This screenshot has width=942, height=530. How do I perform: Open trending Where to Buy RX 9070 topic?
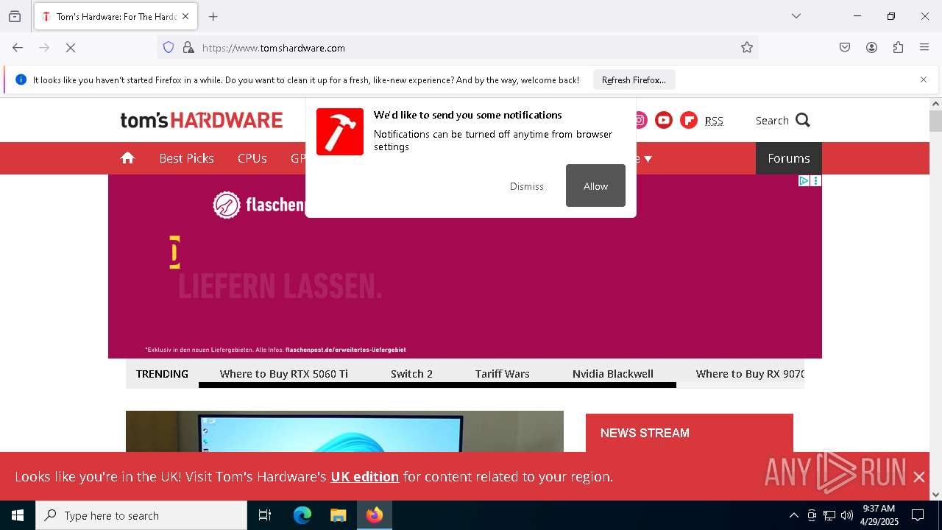click(750, 374)
